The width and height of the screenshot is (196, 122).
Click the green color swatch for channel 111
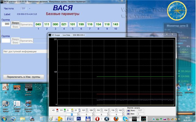click(65, 109)
